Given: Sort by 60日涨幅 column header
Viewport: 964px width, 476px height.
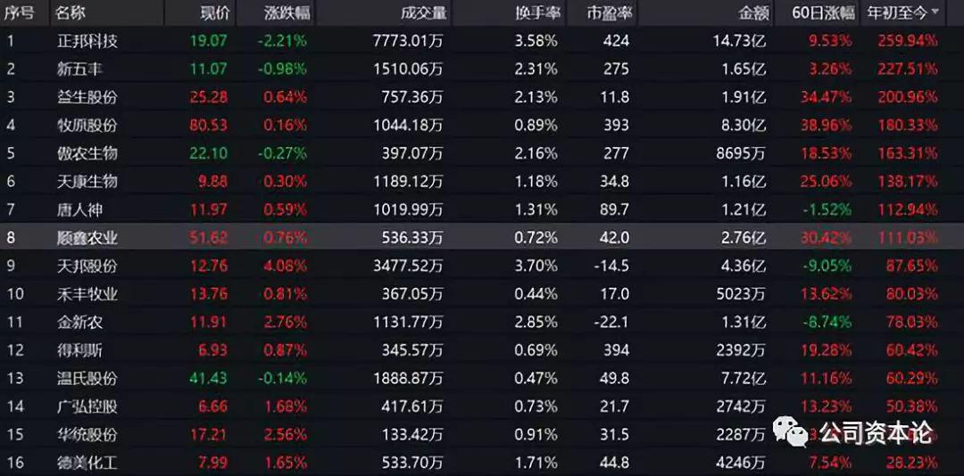Looking at the screenshot, I should pos(823,12).
